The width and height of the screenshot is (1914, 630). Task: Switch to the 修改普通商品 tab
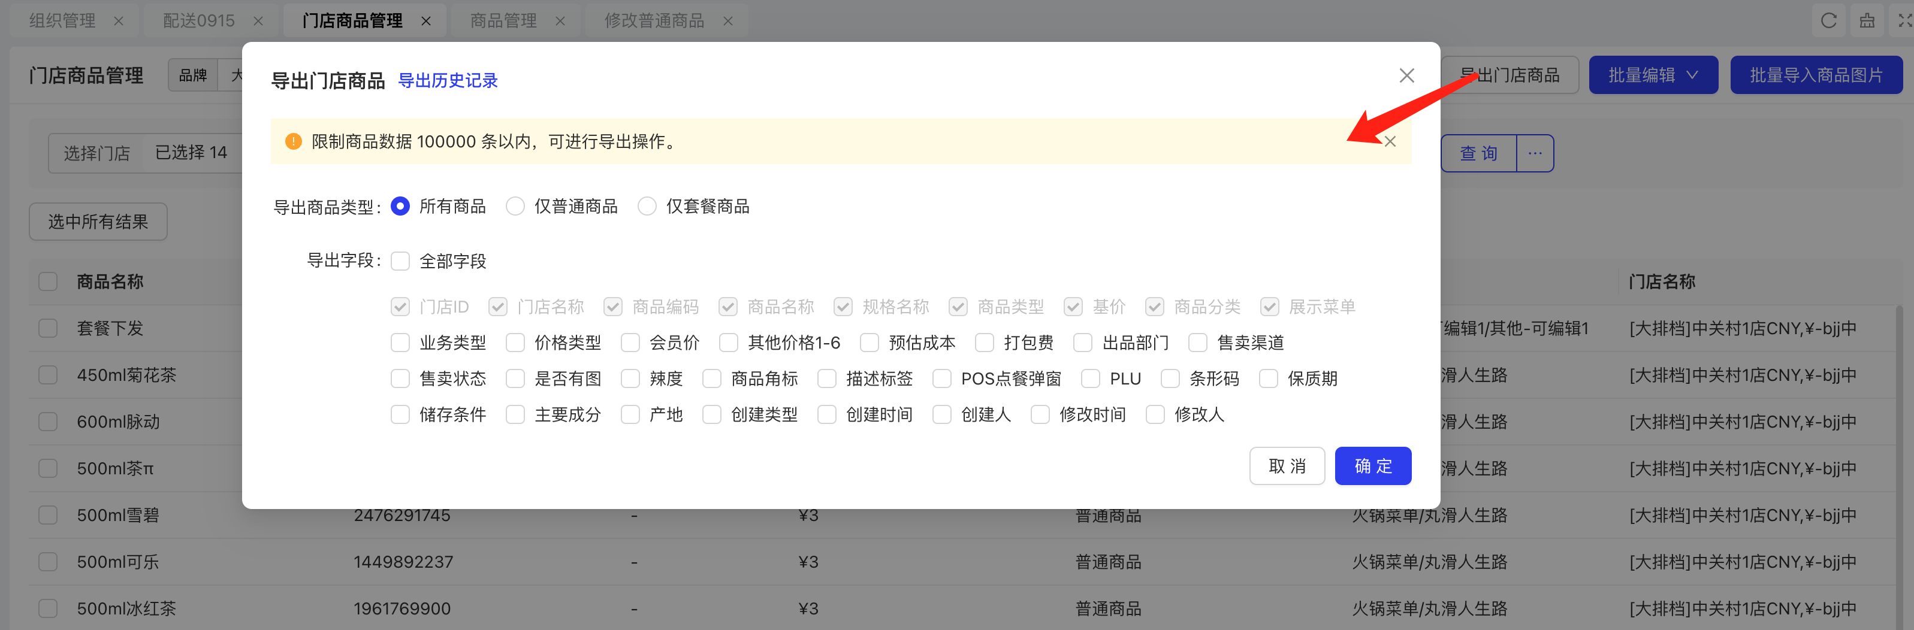click(654, 22)
